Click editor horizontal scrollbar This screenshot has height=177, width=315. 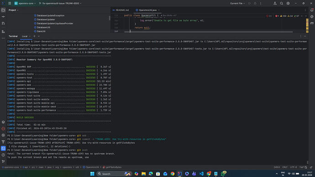pos(208,32)
